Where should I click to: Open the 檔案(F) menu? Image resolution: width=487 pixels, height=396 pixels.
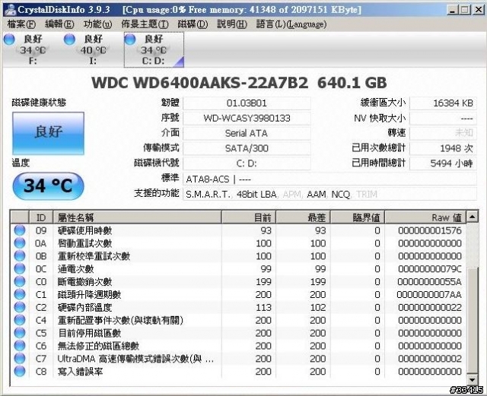point(21,24)
